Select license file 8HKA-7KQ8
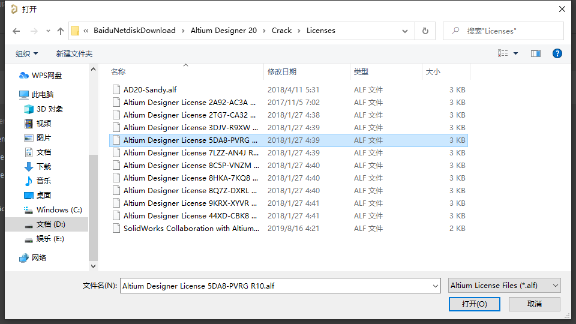Viewport: 576px width, 324px height. (x=289, y=178)
